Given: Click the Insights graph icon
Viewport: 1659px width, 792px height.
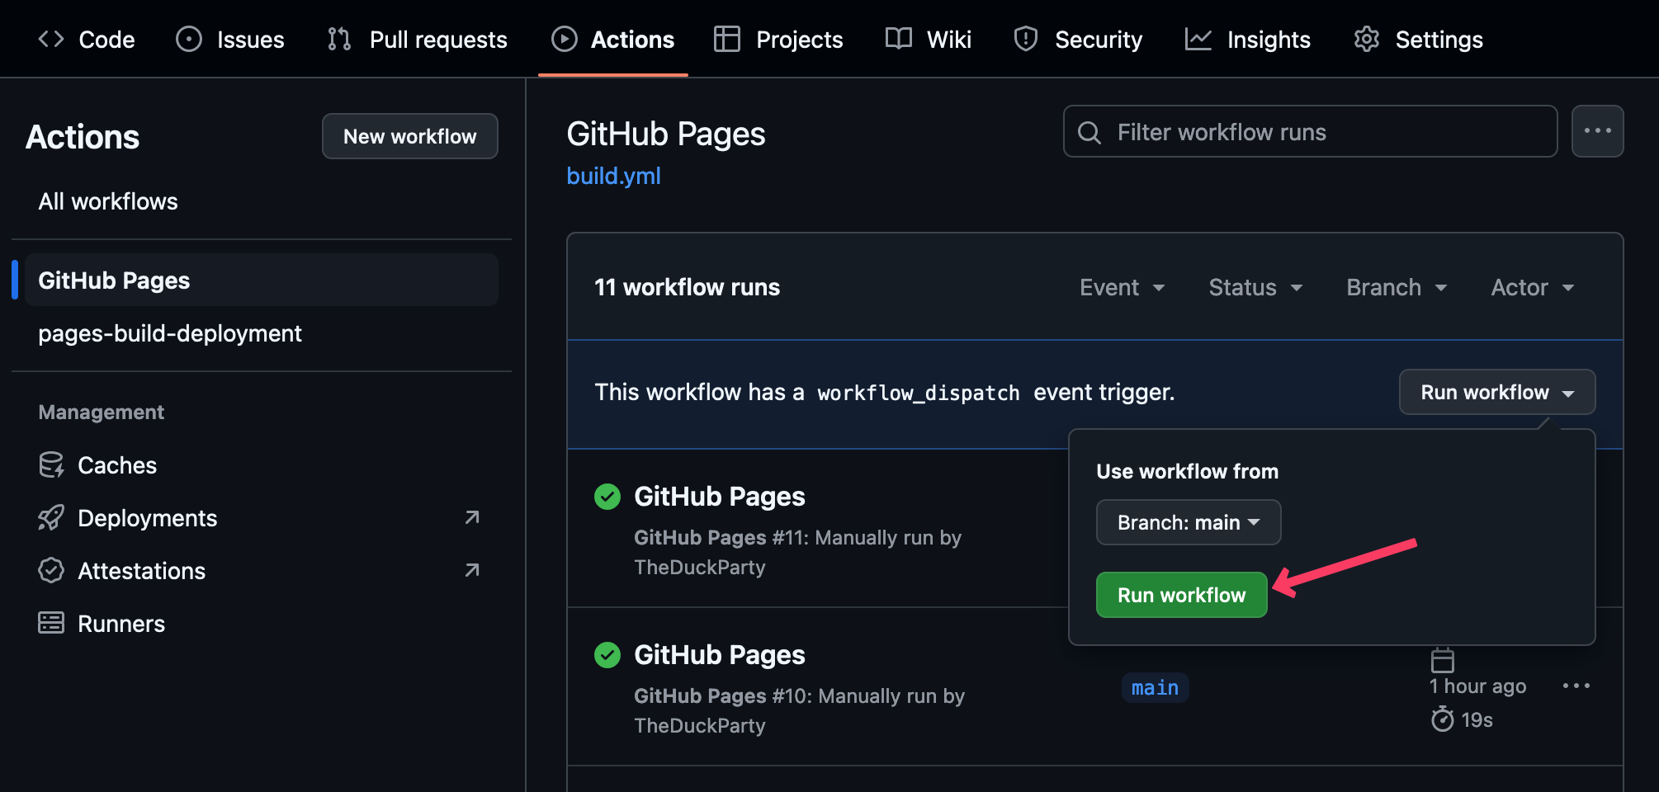Looking at the screenshot, I should (1198, 39).
